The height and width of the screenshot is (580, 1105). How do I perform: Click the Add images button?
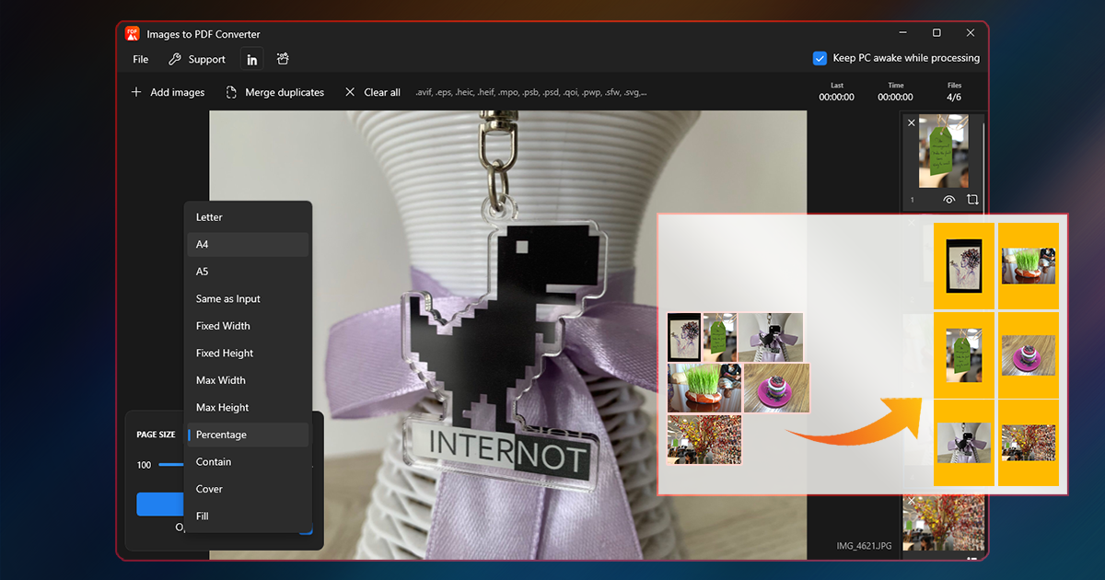pos(168,92)
